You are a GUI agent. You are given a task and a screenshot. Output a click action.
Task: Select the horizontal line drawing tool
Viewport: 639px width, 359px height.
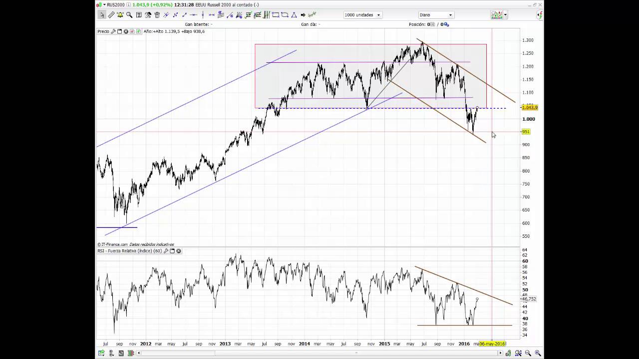pos(194,15)
